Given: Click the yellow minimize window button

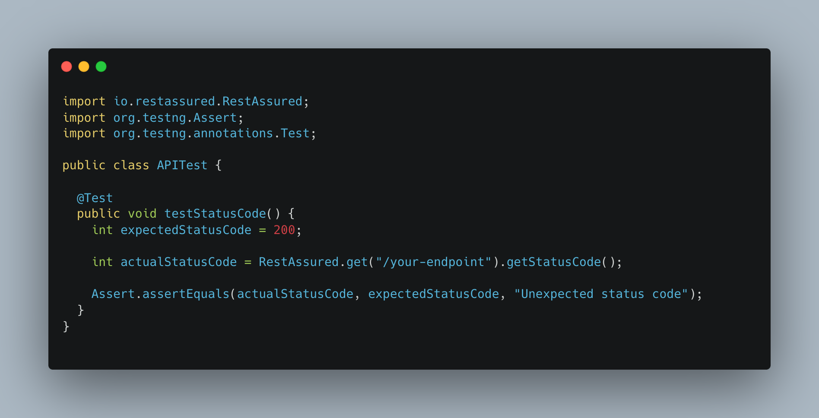Looking at the screenshot, I should (84, 66).
